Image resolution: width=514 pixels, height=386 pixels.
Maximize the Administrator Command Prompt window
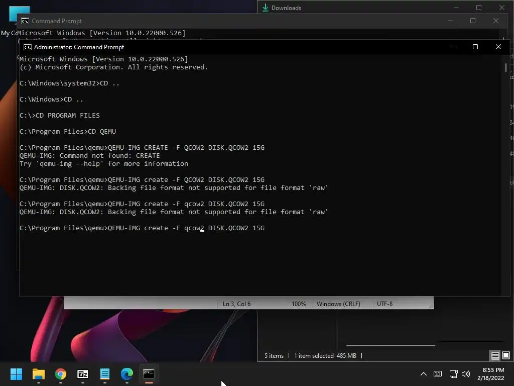click(475, 47)
